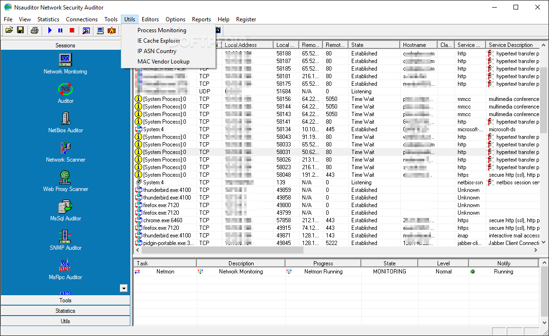Open the Help menu
This screenshot has height=336, width=549.
223,19
